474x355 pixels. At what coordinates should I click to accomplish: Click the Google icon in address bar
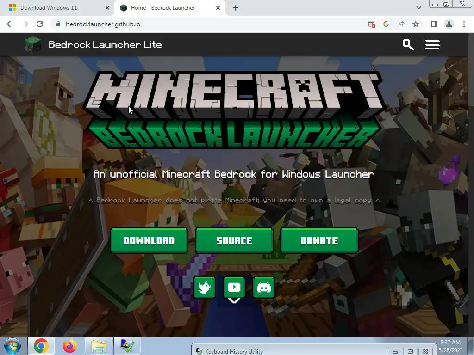386,24
